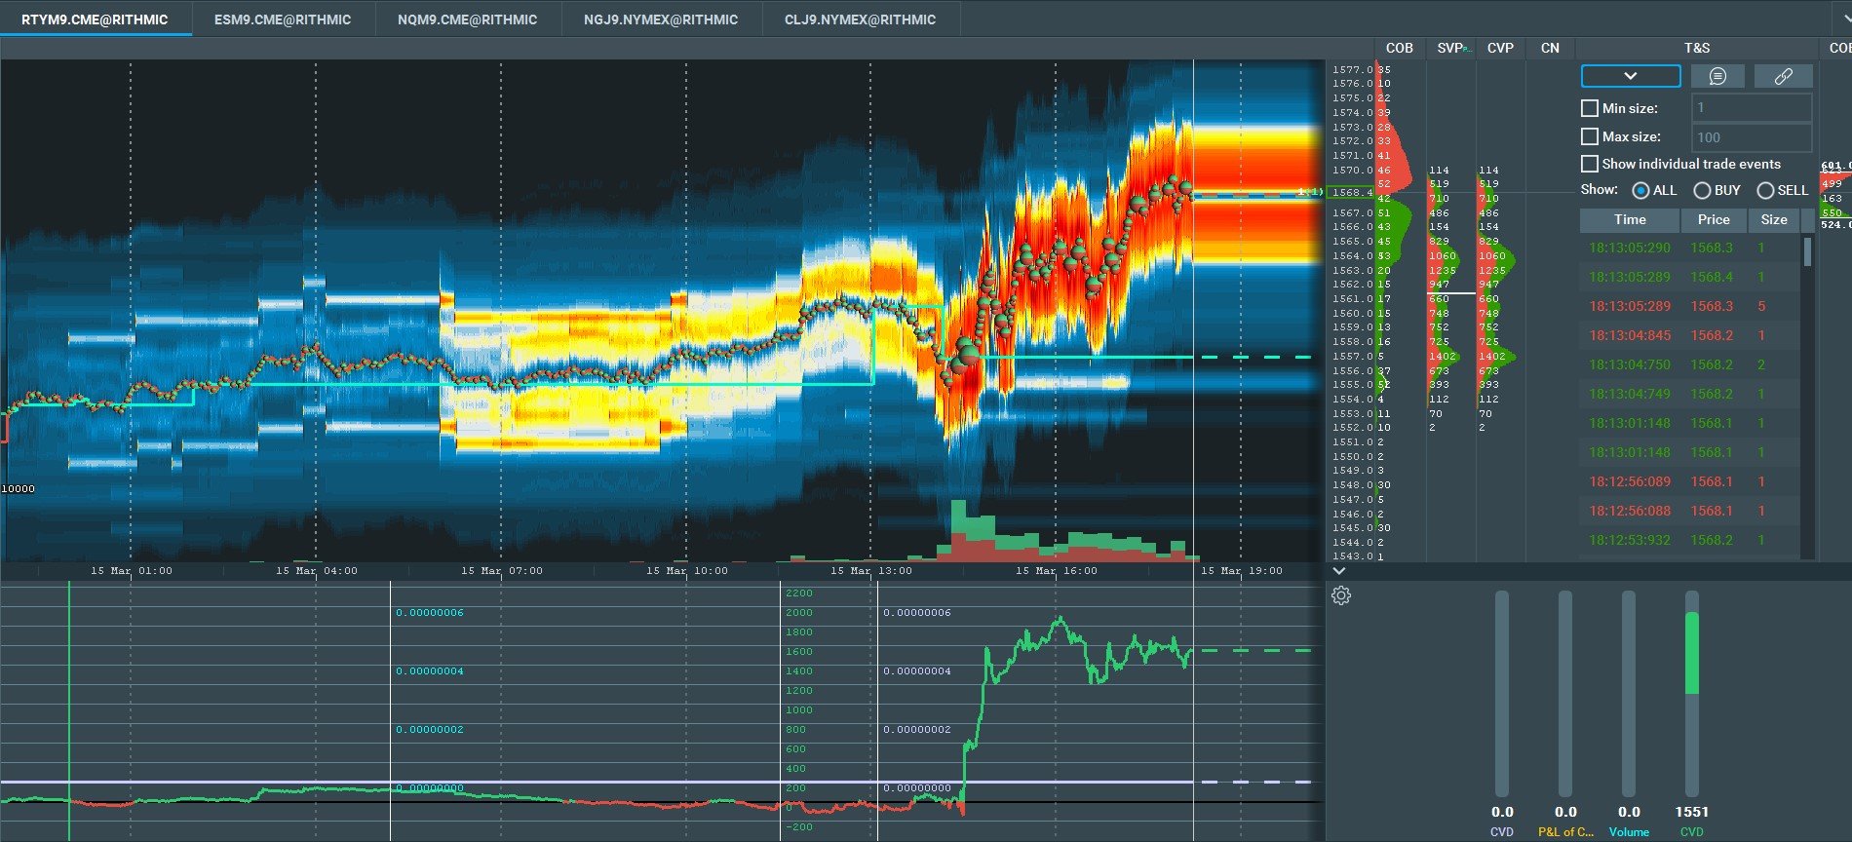This screenshot has height=842, width=1852.
Task: Click the COB column header
Action: tap(1399, 48)
